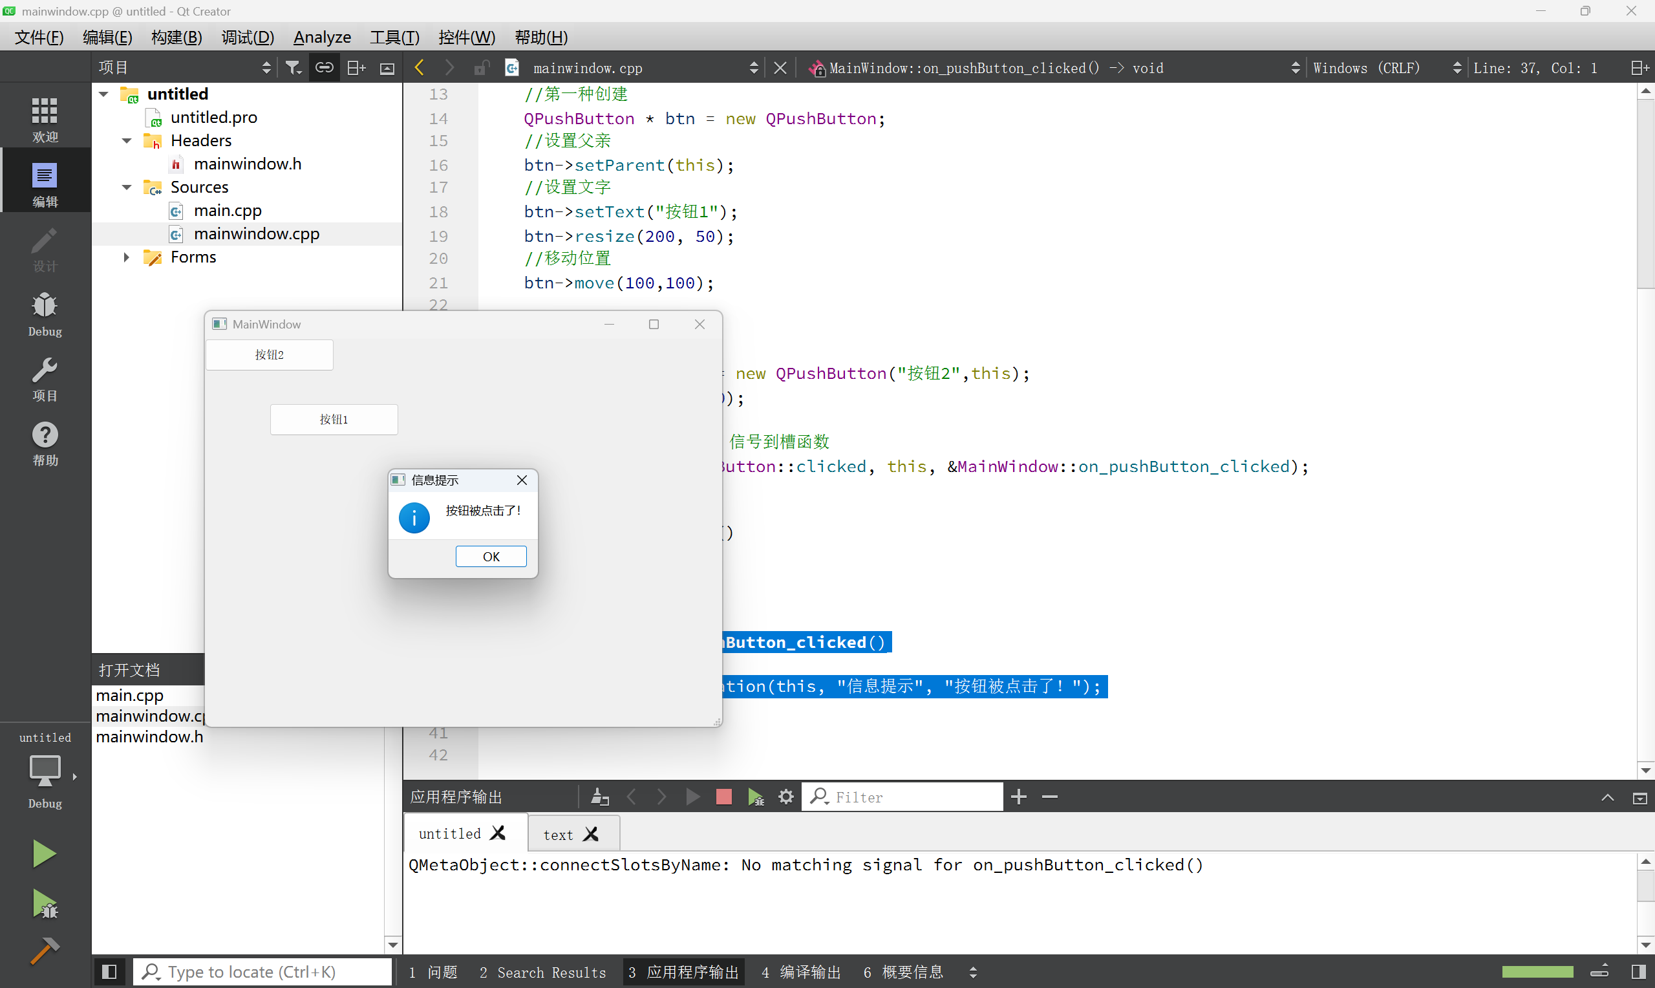Run the project with the green play button

click(45, 854)
